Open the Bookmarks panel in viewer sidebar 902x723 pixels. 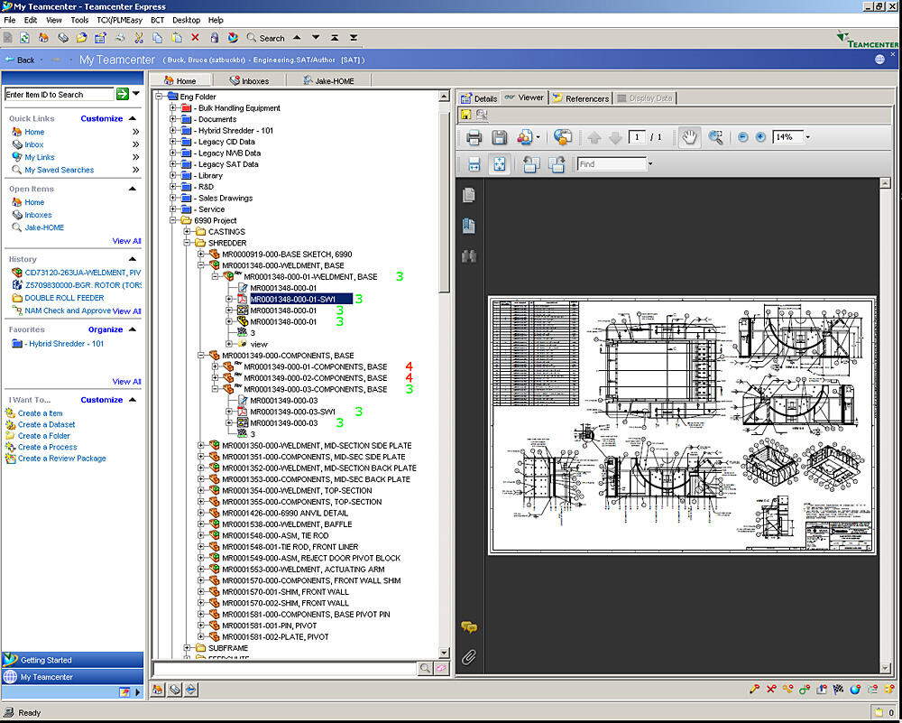click(469, 226)
